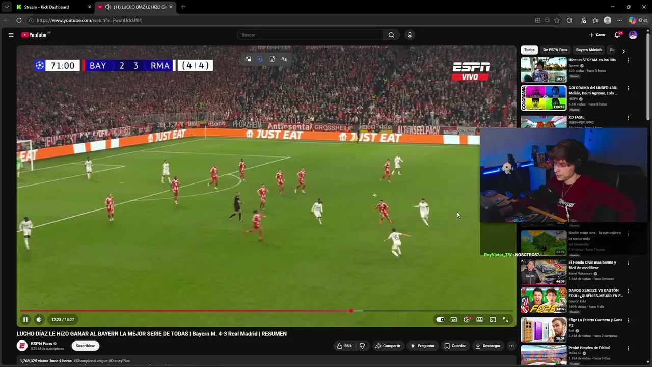Enter fullscreen mode
The width and height of the screenshot is (652, 367).
(x=506, y=320)
